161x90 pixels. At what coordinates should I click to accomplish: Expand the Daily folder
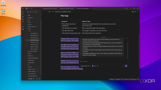[29, 15]
